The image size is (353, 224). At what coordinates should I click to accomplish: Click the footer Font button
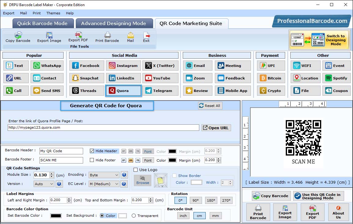pyautogui.click(x=148, y=160)
